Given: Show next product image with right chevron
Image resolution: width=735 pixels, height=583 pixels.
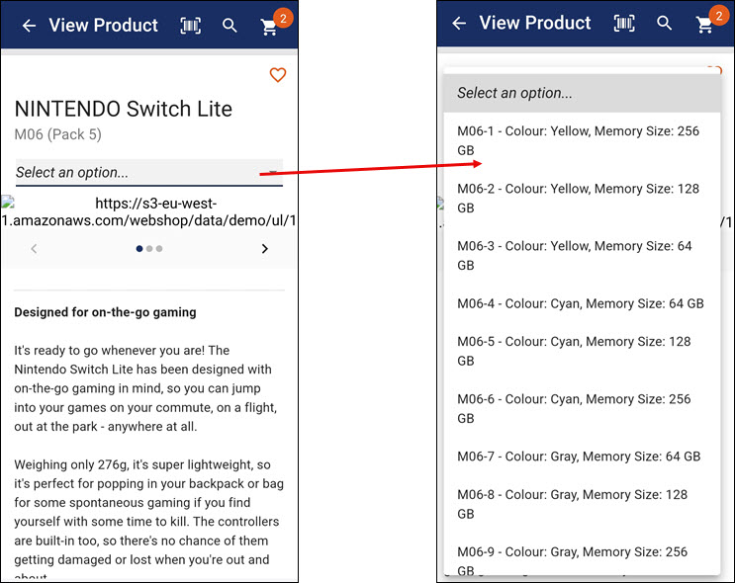Looking at the screenshot, I should 264,249.
